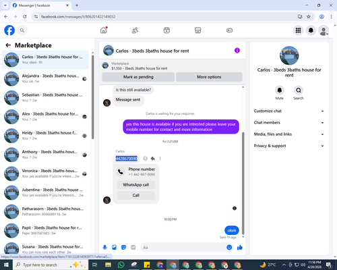Bookmark this page with the star icon
Screen dimensions: 337x270
(309, 17)
